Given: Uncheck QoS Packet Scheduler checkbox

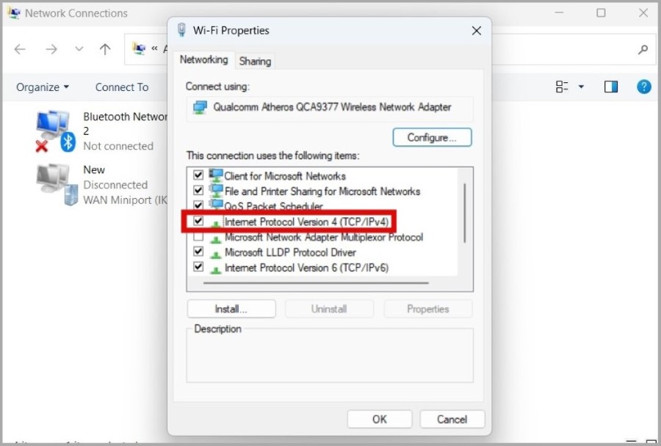Looking at the screenshot, I should [x=198, y=205].
